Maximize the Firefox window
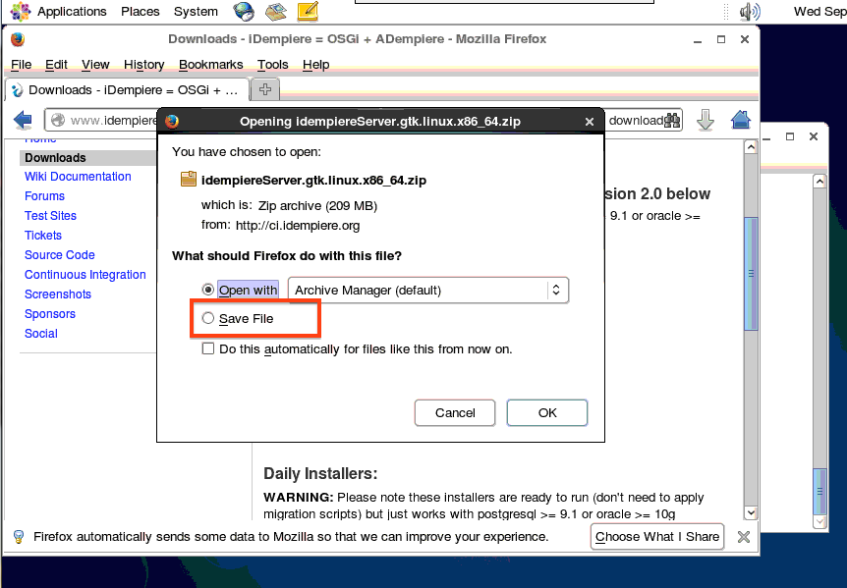 [x=720, y=39]
